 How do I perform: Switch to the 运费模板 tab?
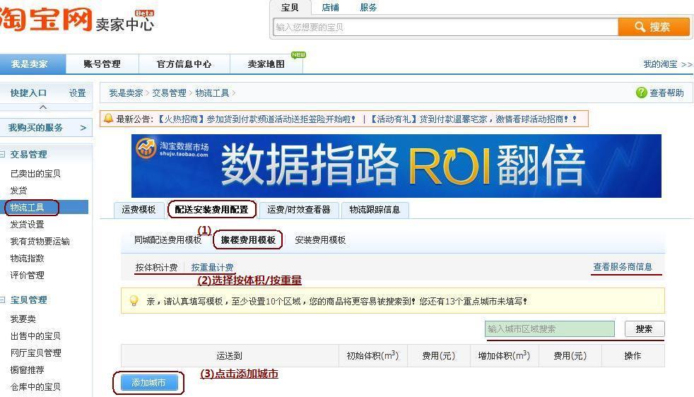[x=139, y=210]
